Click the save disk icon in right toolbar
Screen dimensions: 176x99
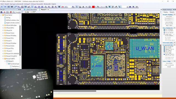[x=130, y=7]
